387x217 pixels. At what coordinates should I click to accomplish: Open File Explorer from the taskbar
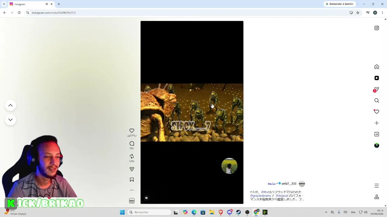pos(212,212)
